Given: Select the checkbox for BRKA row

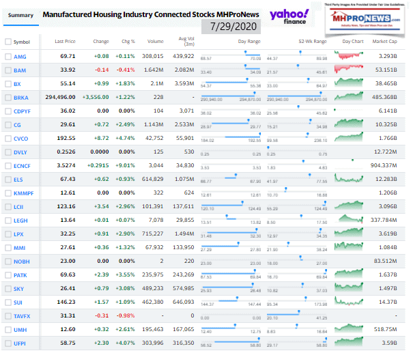Looking at the screenshot, I should pyautogui.click(x=8, y=98).
